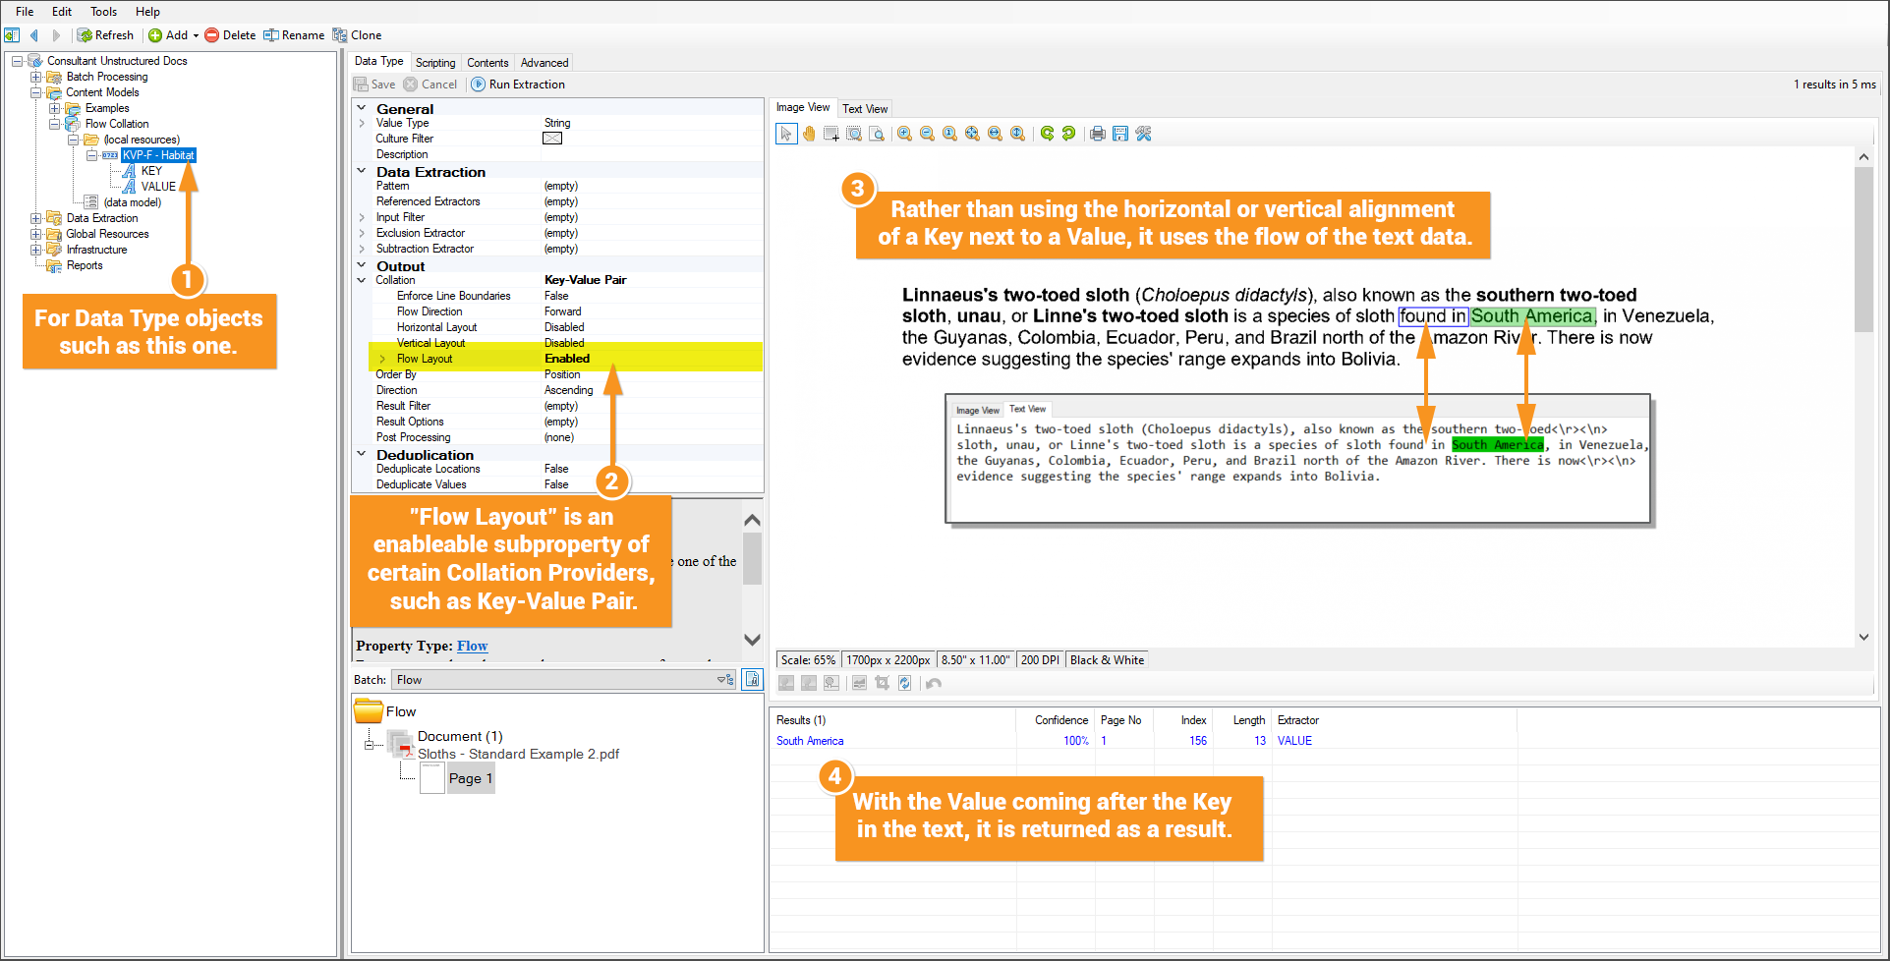Print the document using the printer icon

click(1097, 134)
